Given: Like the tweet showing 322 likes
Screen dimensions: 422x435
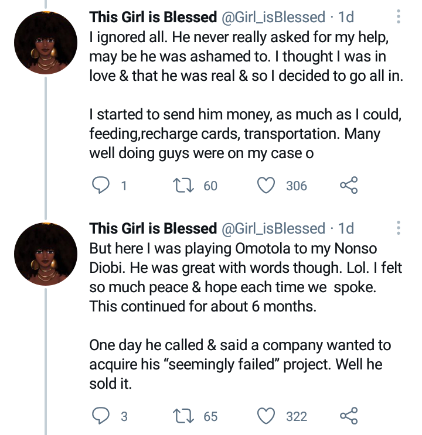Looking at the screenshot, I should [x=266, y=416].
